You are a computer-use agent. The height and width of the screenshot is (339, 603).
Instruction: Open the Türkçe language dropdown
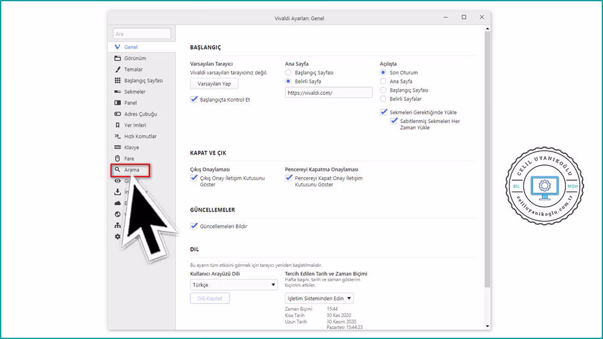point(234,285)
